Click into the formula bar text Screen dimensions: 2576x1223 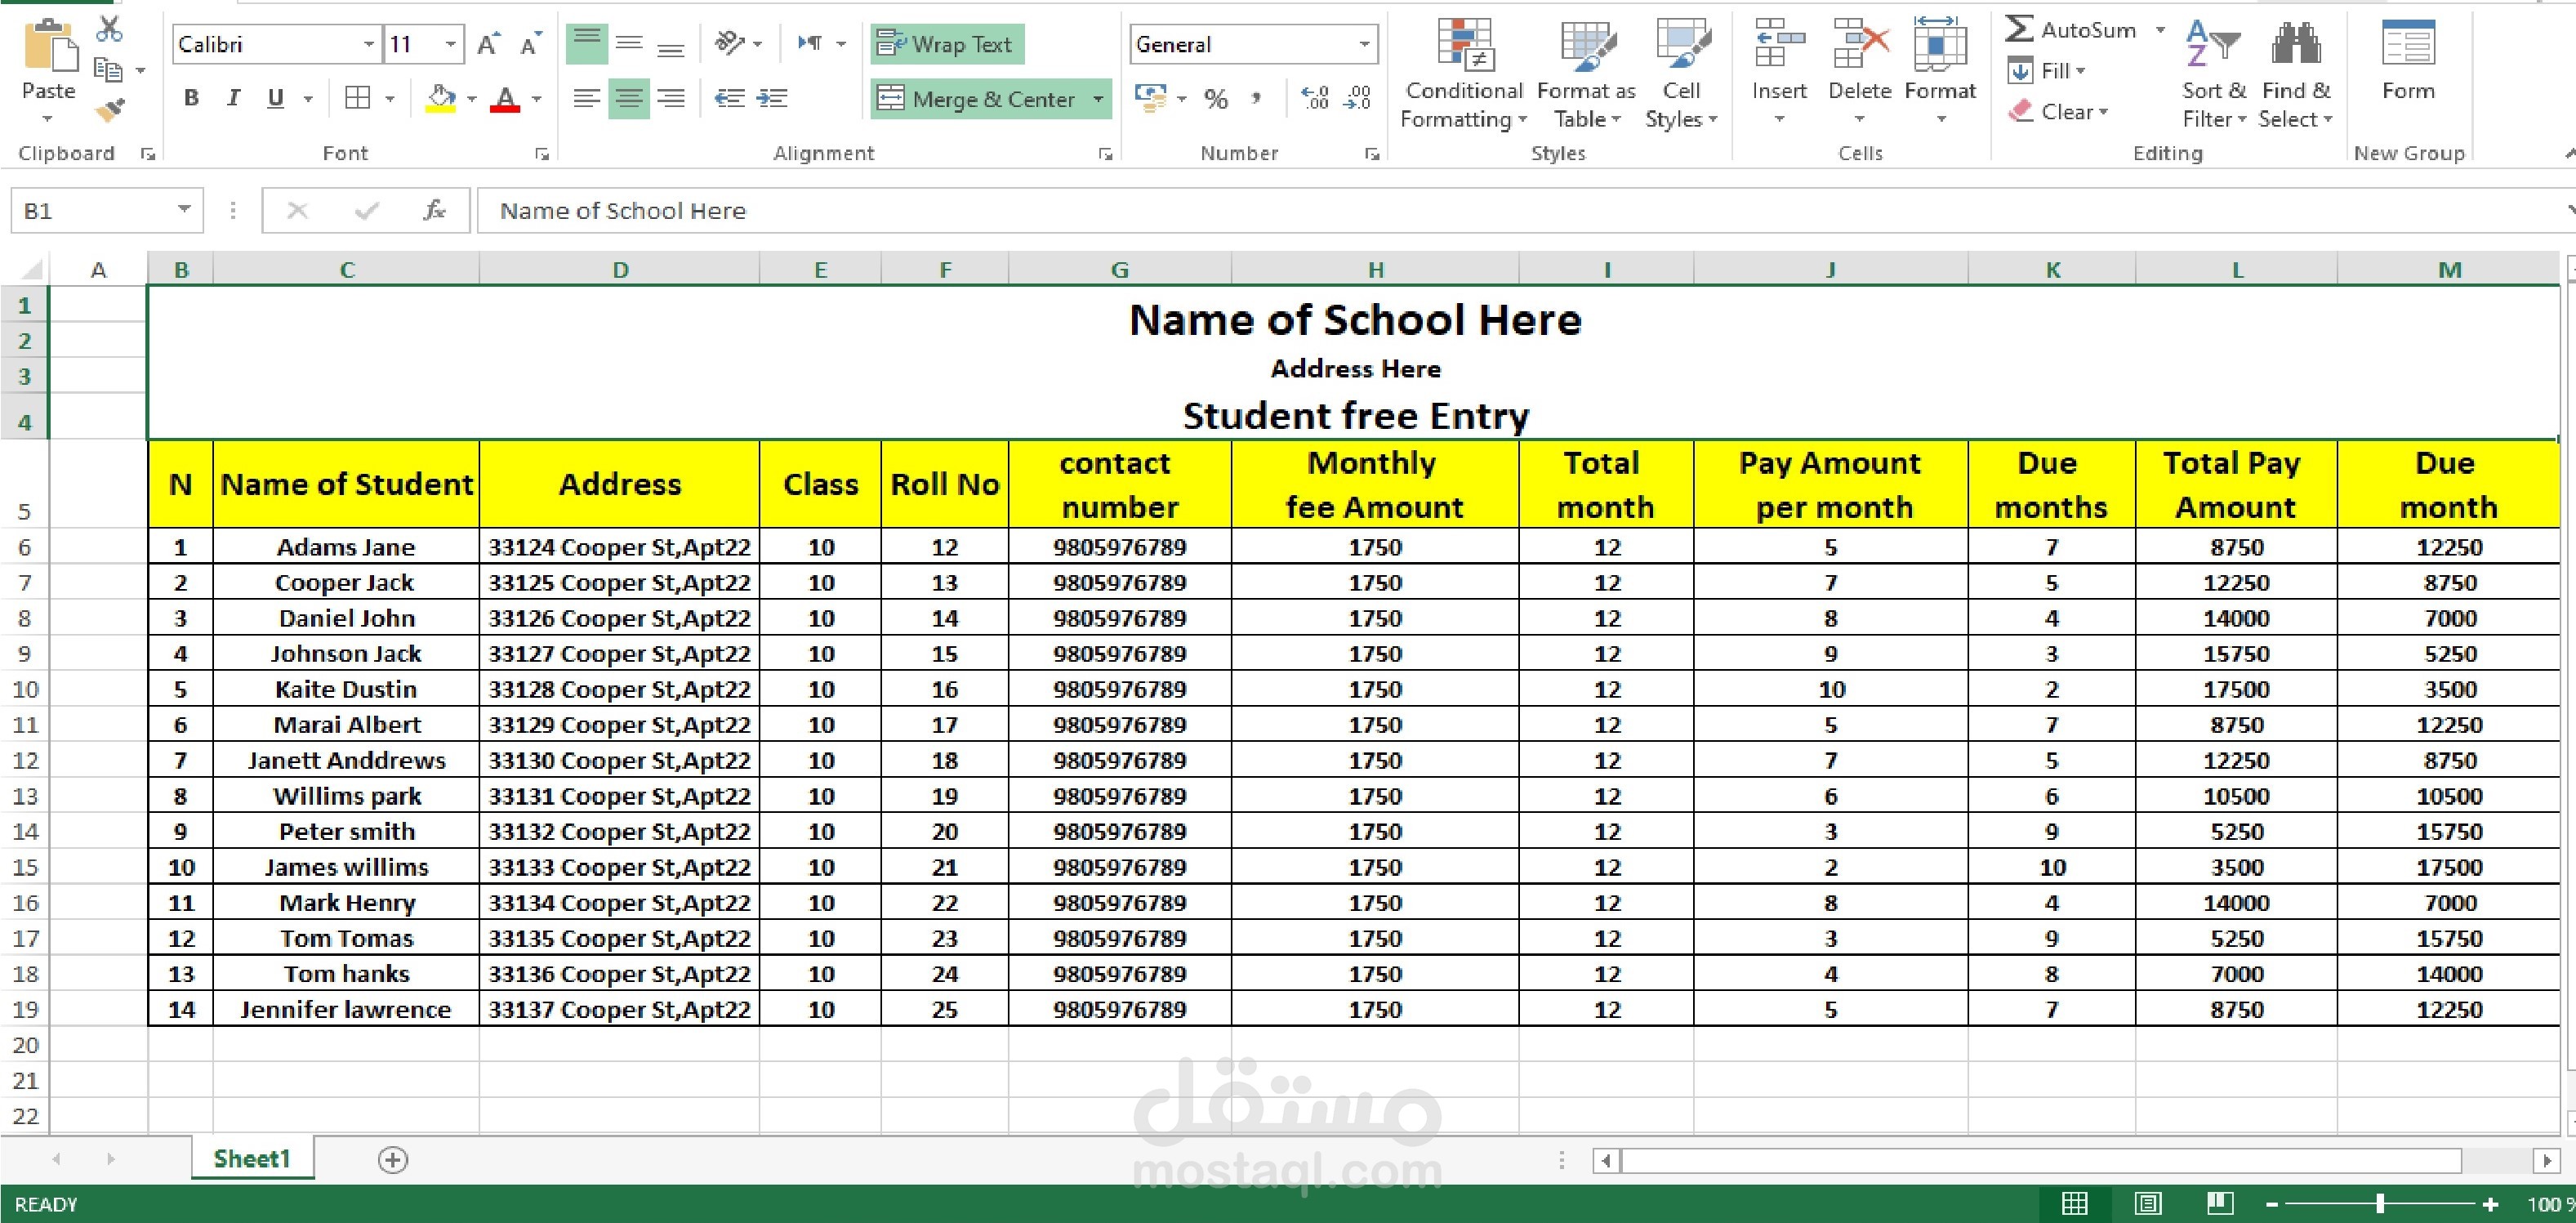point(622,210)
